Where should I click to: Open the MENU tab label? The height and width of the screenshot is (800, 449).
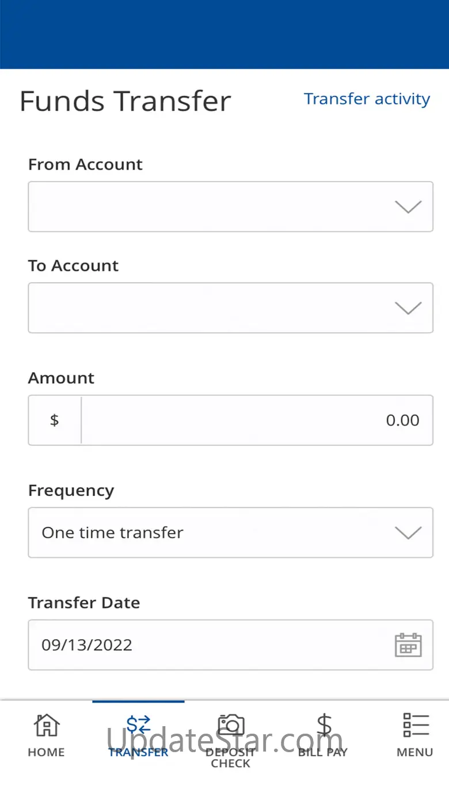pos(414,752)
